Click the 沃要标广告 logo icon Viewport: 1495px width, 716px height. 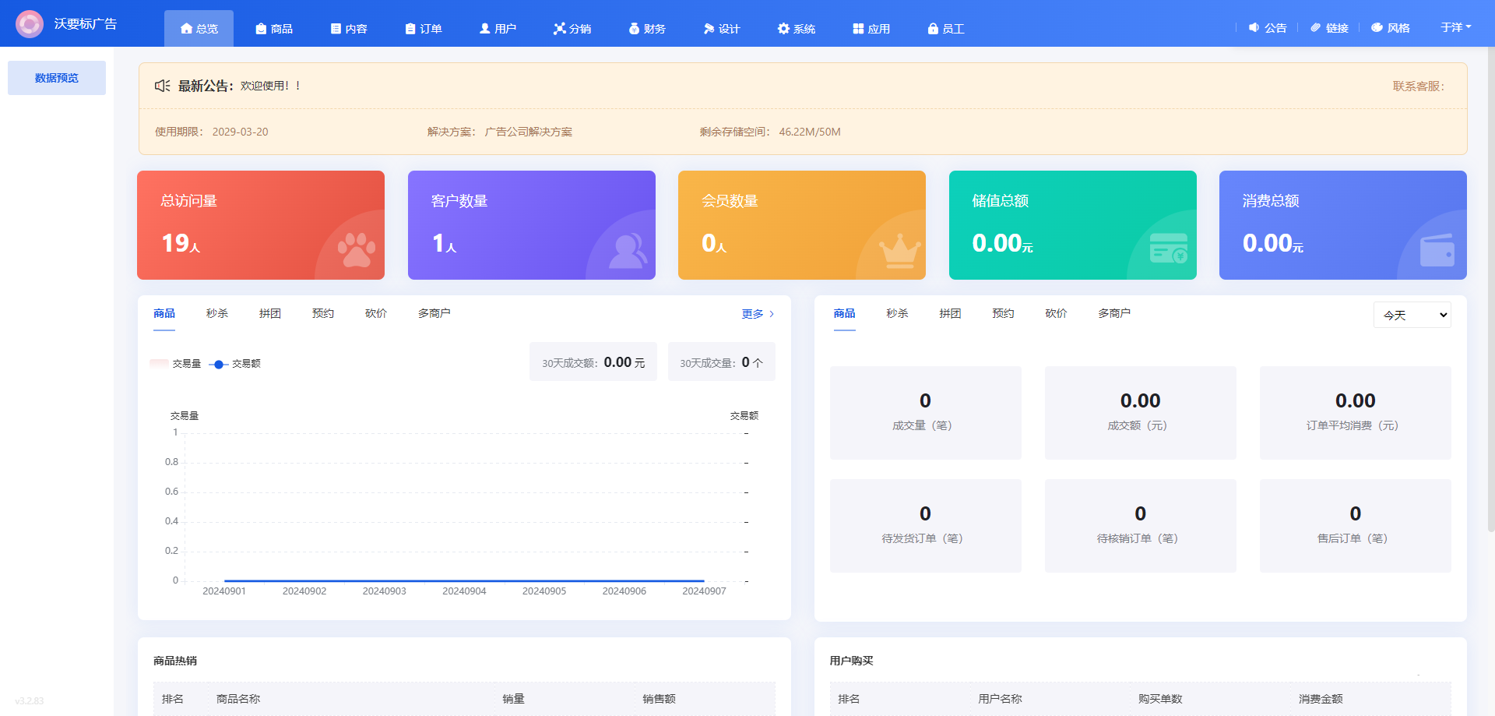coord(30,24)
